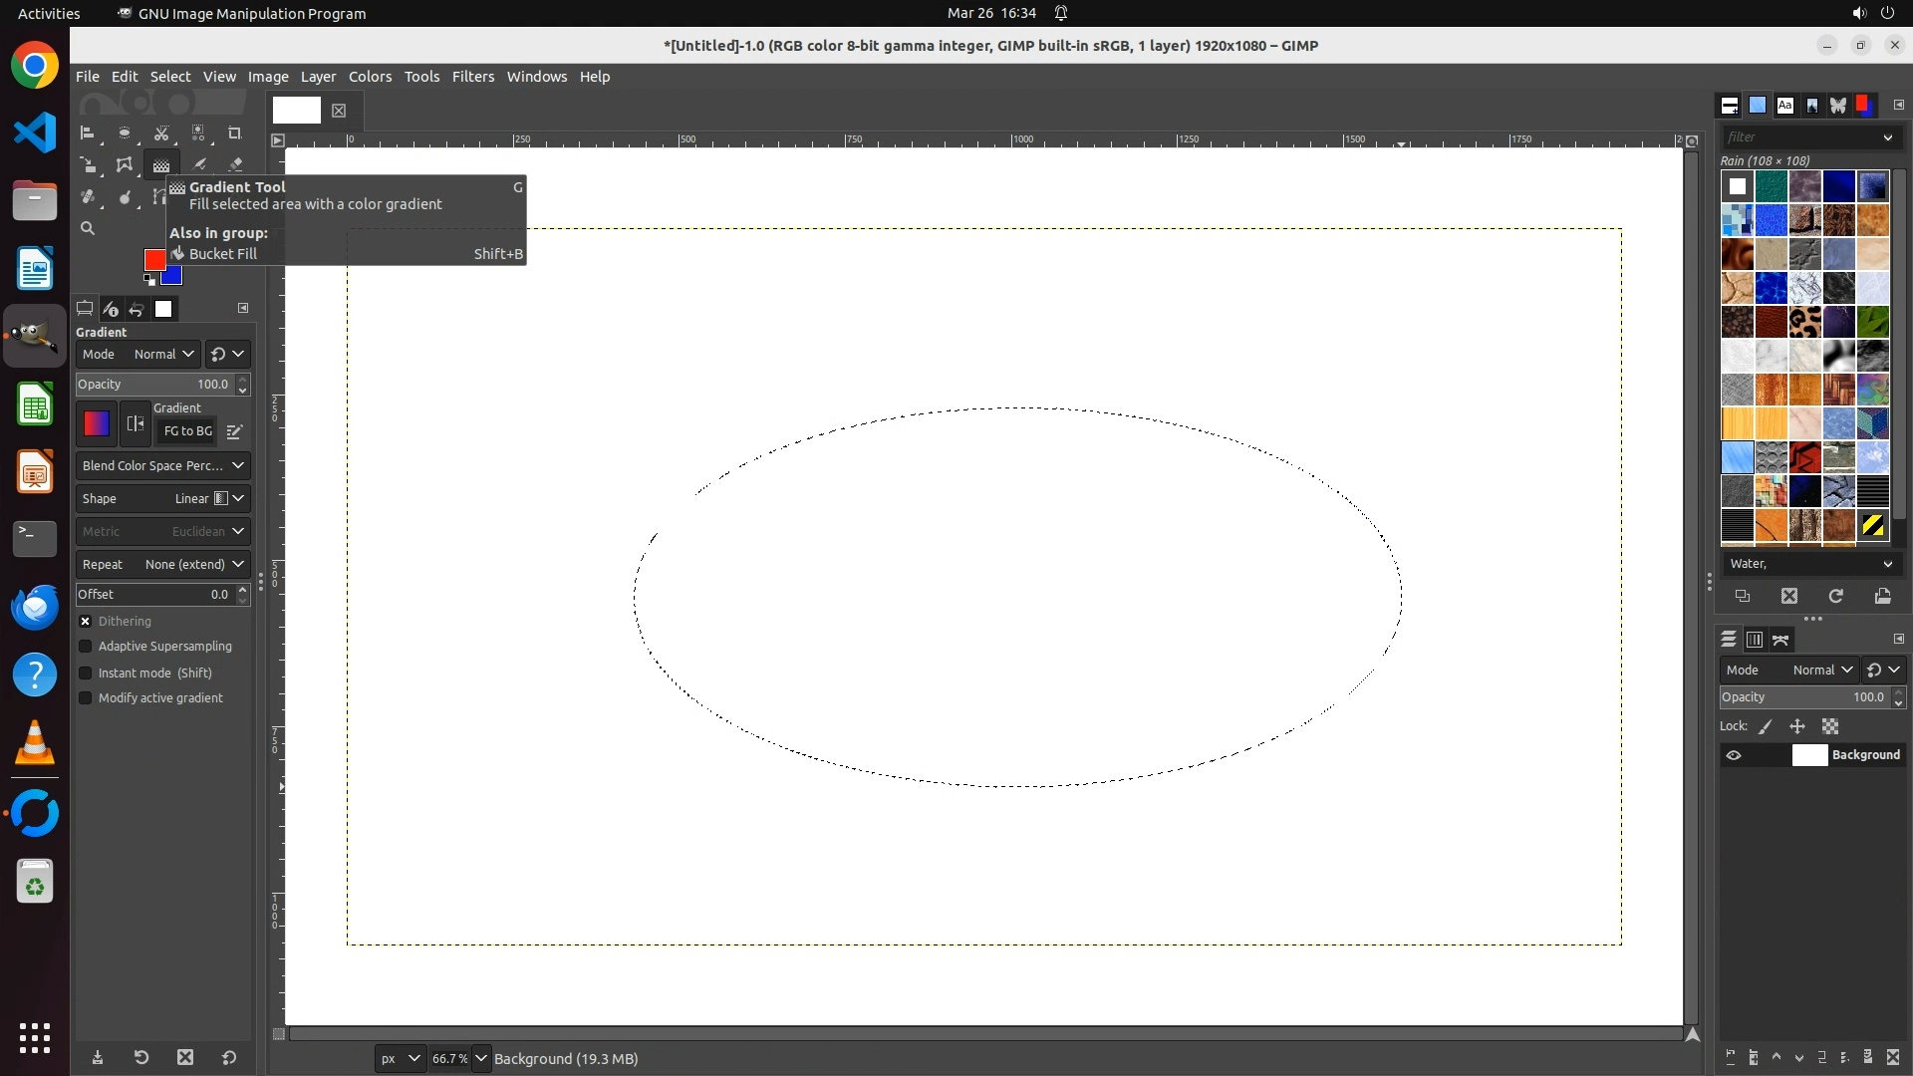This screenshot has height=1076, width=1913.
Task: Switch to the Paths tab in layers dock
Action: click(1780, 640)
